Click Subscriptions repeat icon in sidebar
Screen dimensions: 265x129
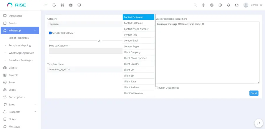(x=5, y=97)
